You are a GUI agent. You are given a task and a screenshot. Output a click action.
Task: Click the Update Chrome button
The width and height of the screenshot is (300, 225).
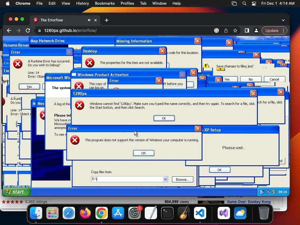pyautogui.click(x=272, y=30)
